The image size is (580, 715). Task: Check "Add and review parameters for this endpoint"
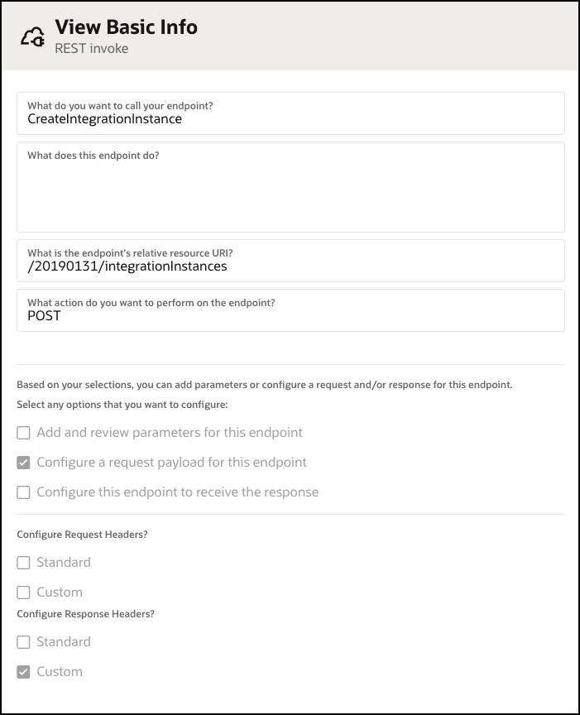point(25,432)
